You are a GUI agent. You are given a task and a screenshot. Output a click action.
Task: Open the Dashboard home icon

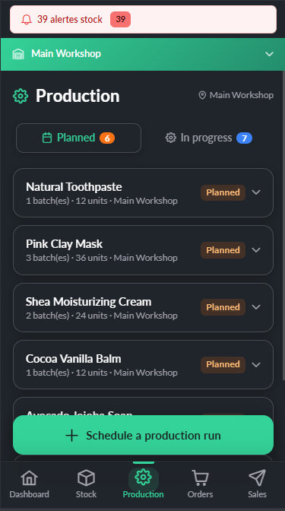29,478
